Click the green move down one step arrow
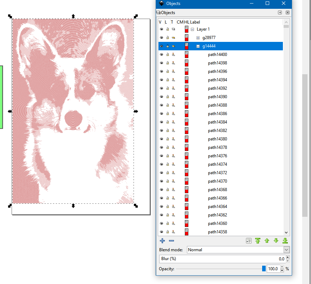Image resolution: width=311 pixels, height=284 pixels. pyautogui.click(x=276, y=241)
